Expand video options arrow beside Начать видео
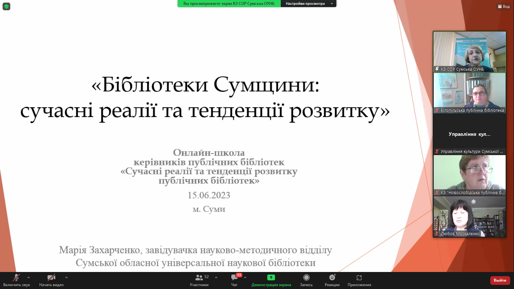 coord(66,277)
